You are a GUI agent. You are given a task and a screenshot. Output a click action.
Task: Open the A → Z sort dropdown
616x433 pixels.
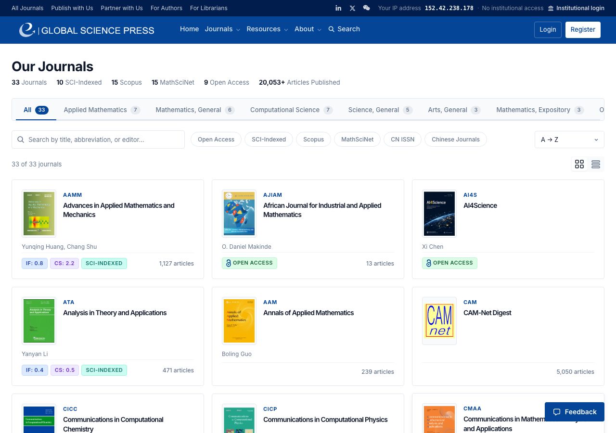[x=569, y=140]
